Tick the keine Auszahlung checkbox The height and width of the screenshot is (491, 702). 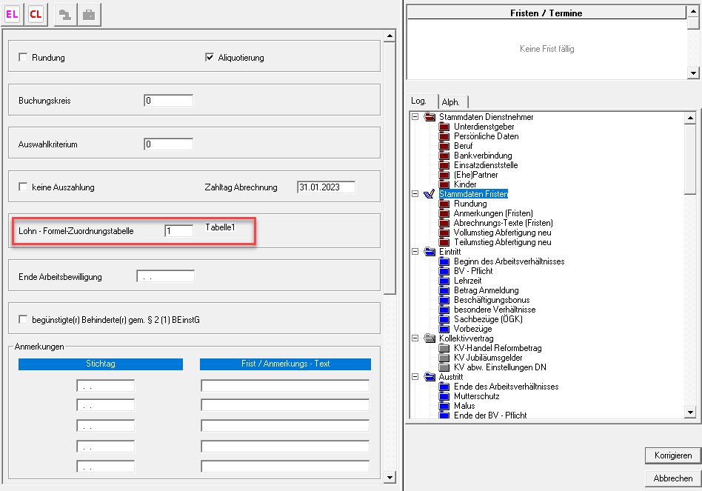pos(23,187)
